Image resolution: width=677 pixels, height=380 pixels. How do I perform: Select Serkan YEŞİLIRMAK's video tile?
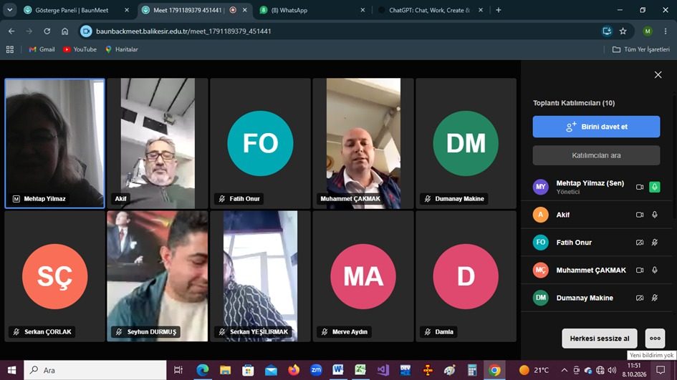tap(260, 276)
